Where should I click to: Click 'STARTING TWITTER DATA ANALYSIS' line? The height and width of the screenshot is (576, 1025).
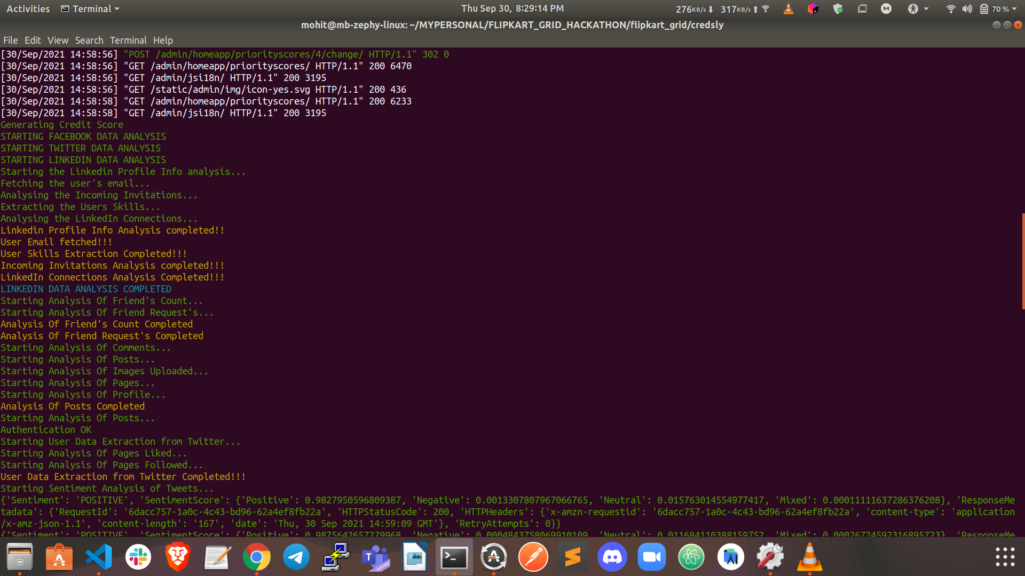[81, 148]
